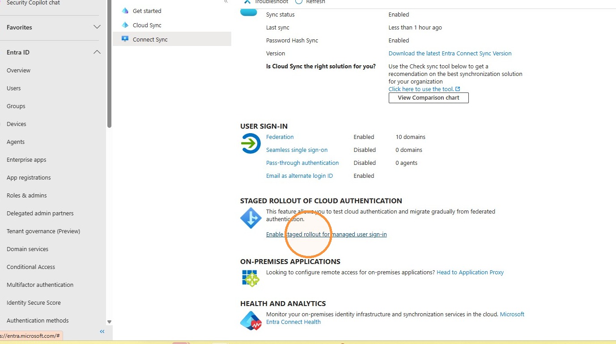Click the Head to Application Proxy link
The width and height of the screenshot is (616, 344).
(470, 272)
